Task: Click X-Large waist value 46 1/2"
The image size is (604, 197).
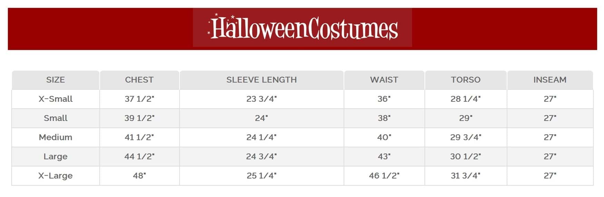Action: (384, 176)
